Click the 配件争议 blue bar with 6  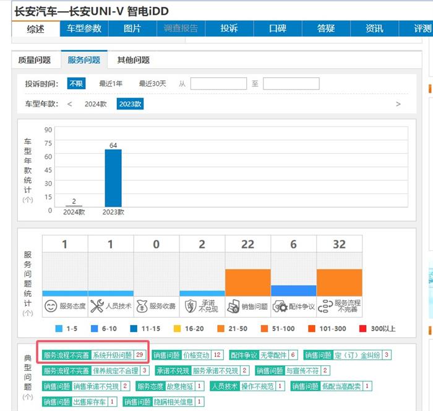point(294,290)
